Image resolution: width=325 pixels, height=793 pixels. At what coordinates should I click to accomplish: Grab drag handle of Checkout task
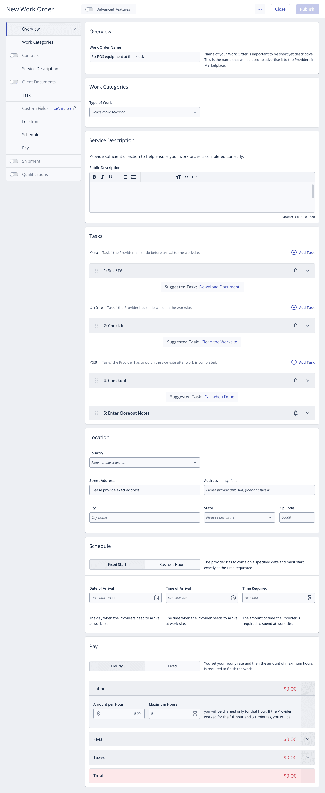click(96, 380)
